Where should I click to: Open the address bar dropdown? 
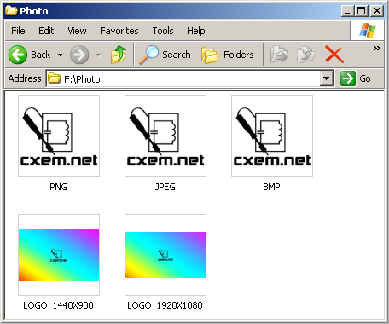(327, 78)
